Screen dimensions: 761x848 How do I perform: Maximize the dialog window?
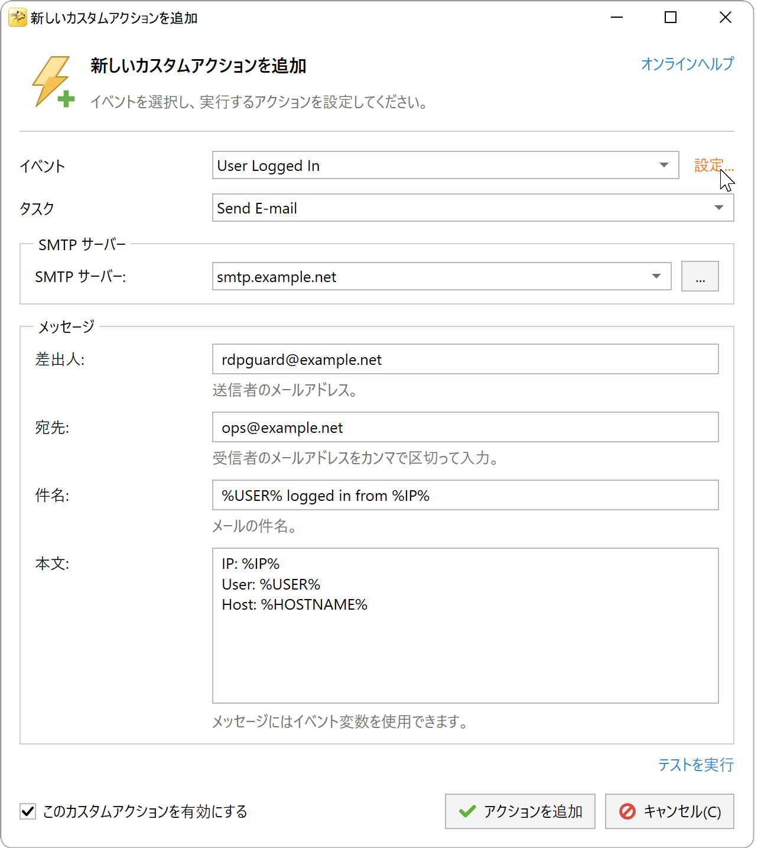click(x=671, y=18)
